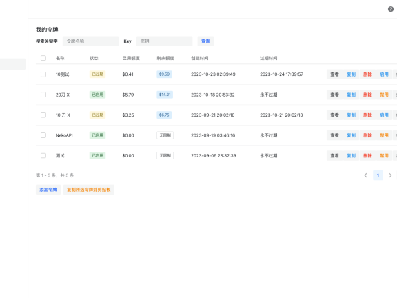Click the $14.21 remaining quota tag

pyautogui.click(x=165, y=95)
